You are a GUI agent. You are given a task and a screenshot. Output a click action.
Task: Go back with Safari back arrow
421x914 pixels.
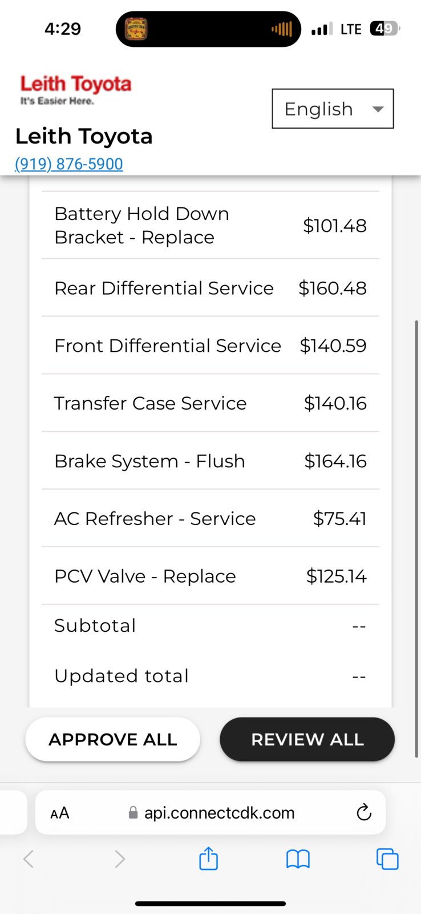29,859
